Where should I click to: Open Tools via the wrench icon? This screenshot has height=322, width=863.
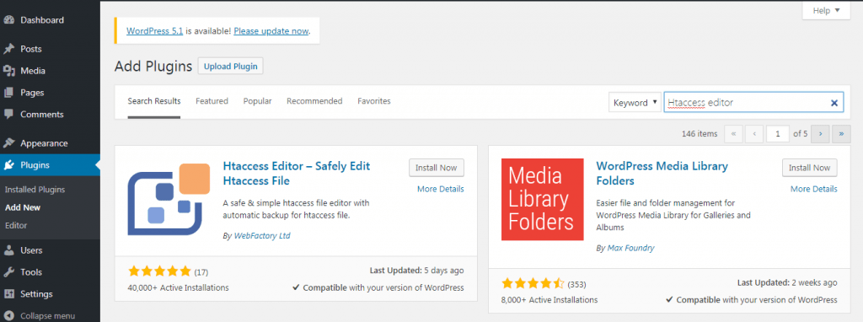coord(8,272)
